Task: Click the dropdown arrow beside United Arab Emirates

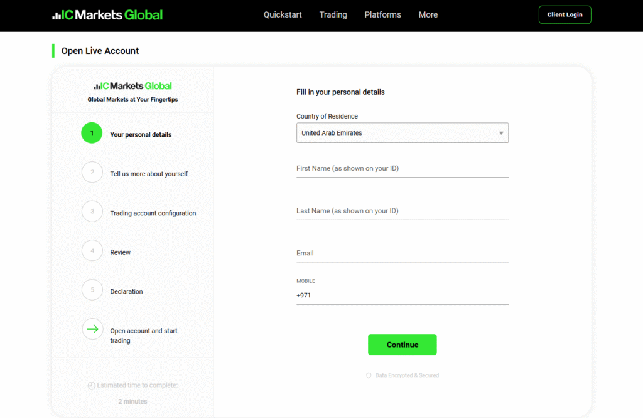Action: click(x=501, y=133)
